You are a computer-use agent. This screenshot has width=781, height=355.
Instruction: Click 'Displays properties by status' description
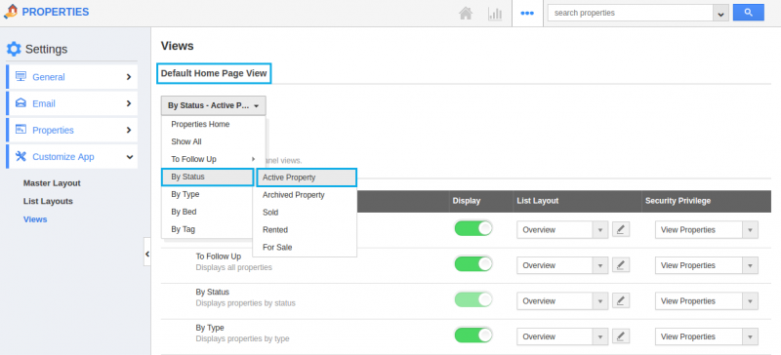tap(246, 302)
